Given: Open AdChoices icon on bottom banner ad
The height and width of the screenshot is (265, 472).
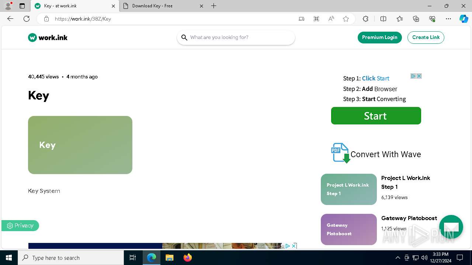Looking at the screenshot, I should tap(288, 246).
